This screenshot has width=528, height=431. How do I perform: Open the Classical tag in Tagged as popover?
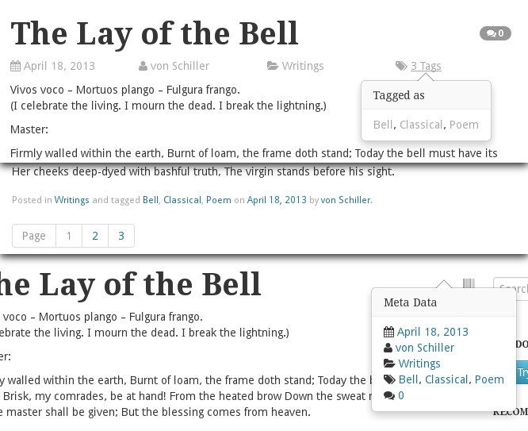coord(421,125)
